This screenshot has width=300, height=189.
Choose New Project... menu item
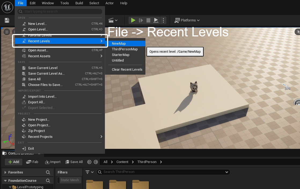tap(60, 119)
